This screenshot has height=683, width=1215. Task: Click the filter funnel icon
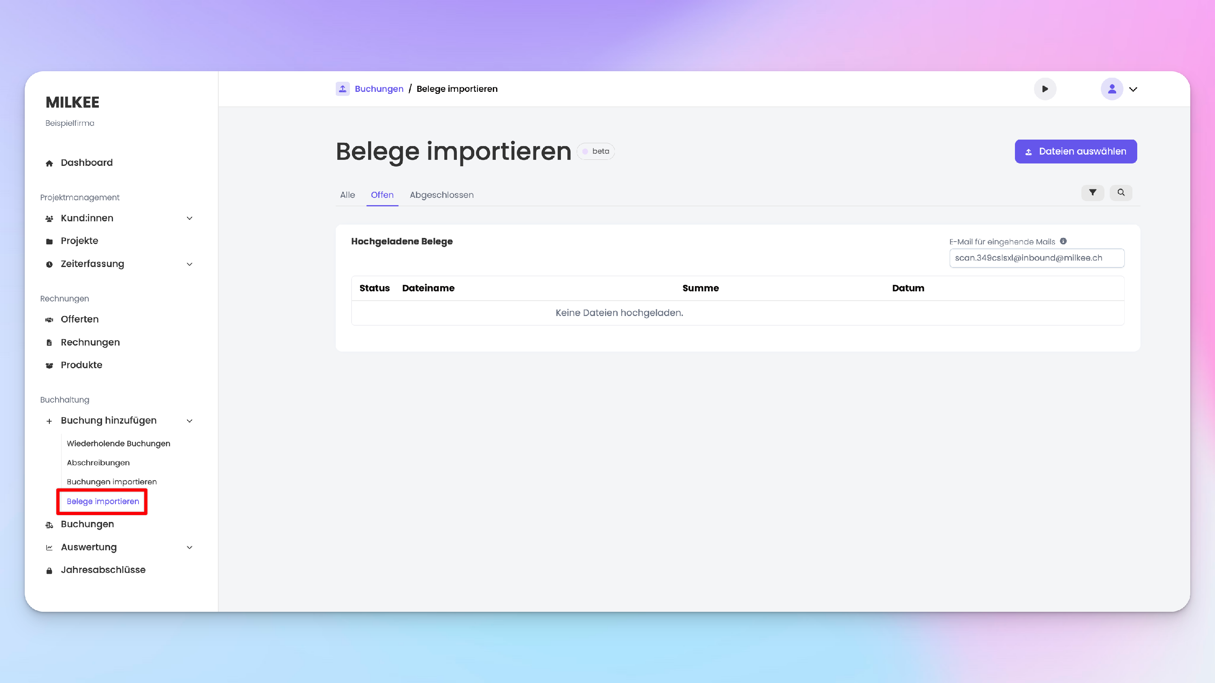pos(1092,192)
